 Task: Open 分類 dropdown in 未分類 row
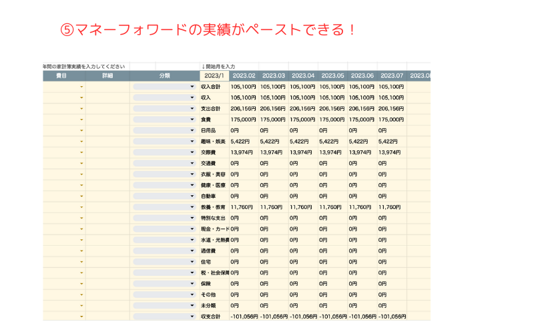164,305
